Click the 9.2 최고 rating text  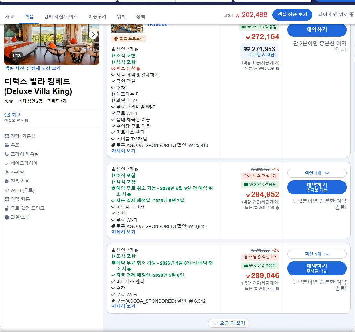point(13,115)
